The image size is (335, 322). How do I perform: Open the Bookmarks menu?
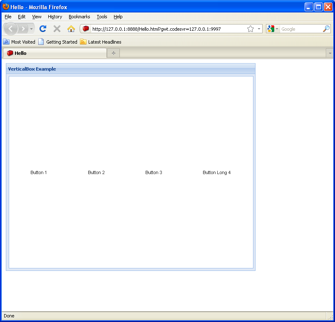79,17
